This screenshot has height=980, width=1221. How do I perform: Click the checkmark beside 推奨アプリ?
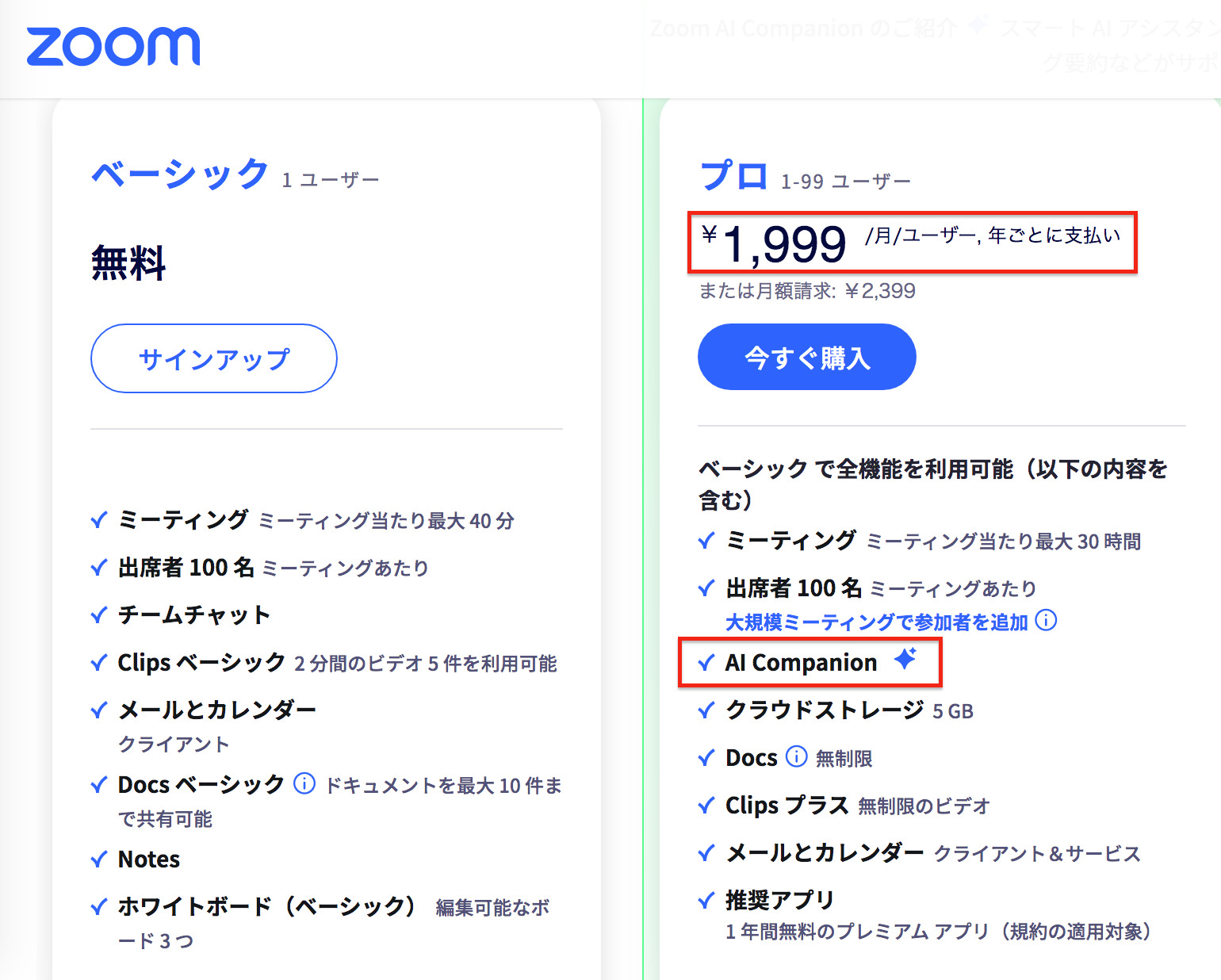click(x=706, y=901)
